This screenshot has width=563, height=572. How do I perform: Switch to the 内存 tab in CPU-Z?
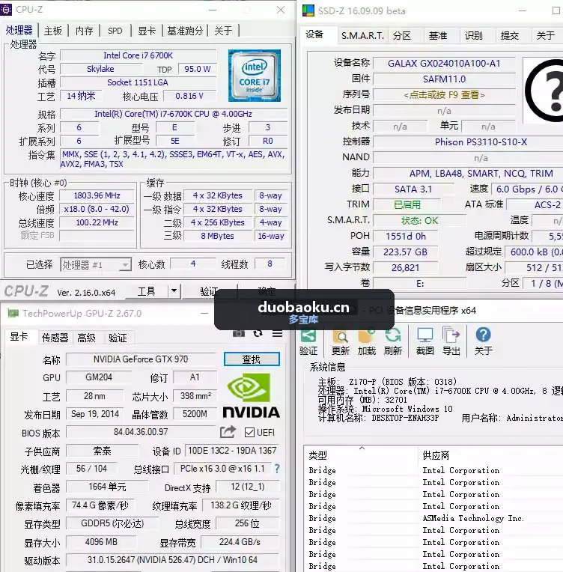click(x=85, y=31)
